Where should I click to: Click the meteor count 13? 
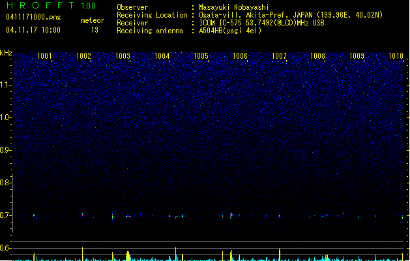95,30
